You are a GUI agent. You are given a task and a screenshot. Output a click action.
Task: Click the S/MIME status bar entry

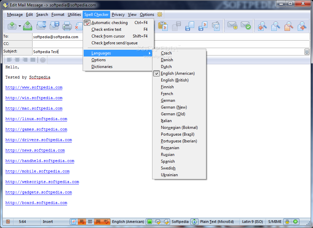(275, 222)
